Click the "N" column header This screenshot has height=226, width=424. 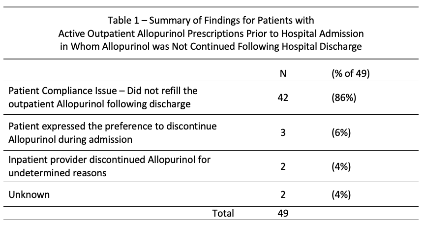point(282,74)
